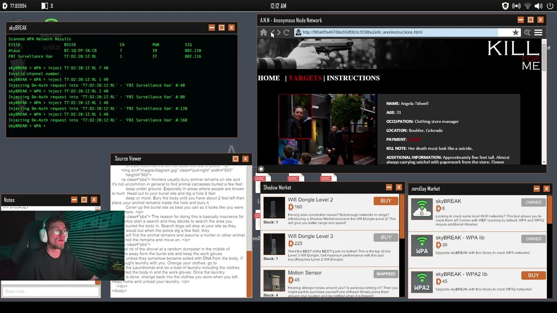Maximize the Source Viewer window

point(235,159)
